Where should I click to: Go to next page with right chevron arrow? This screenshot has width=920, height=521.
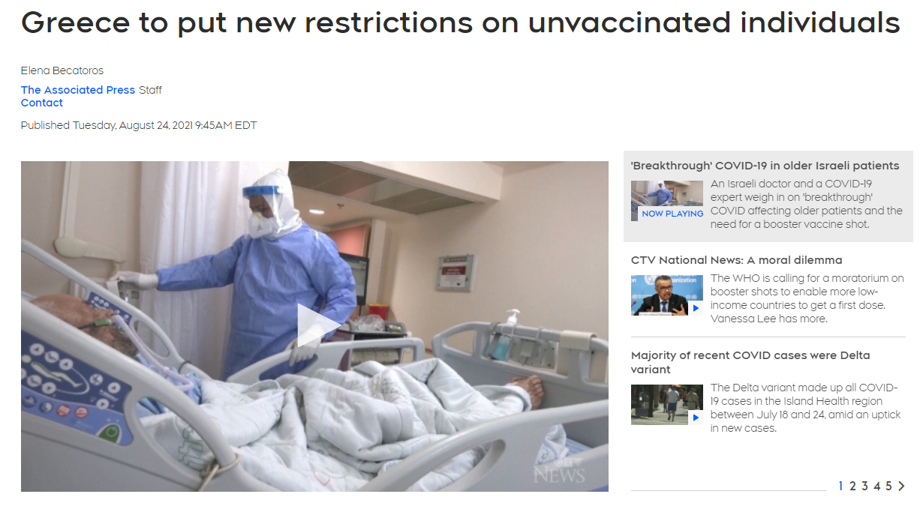(901, 486)
